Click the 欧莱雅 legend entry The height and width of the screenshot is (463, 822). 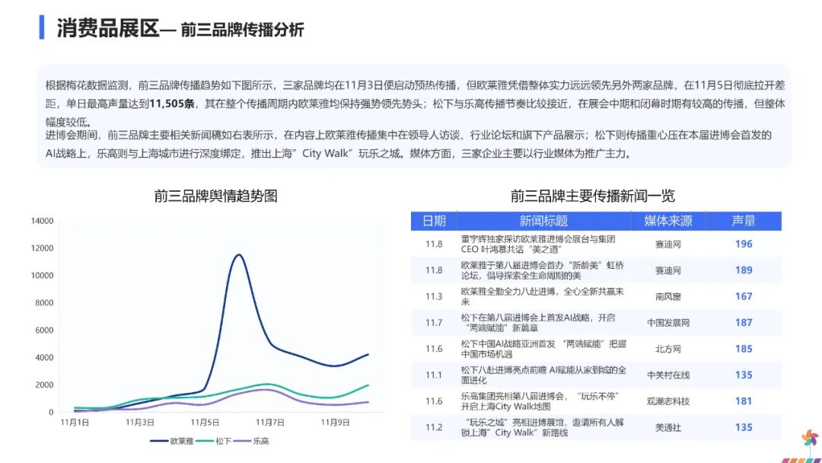172,441
